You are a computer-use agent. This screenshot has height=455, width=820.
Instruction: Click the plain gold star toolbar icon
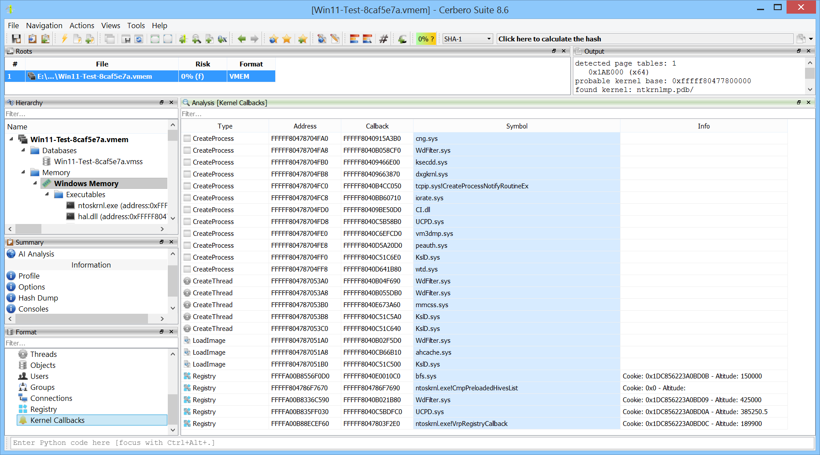tap(287, 39)
